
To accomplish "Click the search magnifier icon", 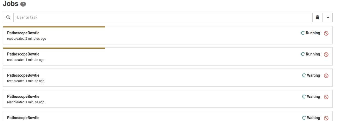I will pyautogui.click(x=8, y=17).
